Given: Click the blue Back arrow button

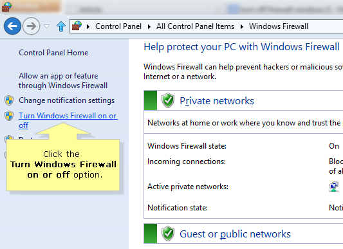Looking at the screenshot, I should click(x=12, y=26).
